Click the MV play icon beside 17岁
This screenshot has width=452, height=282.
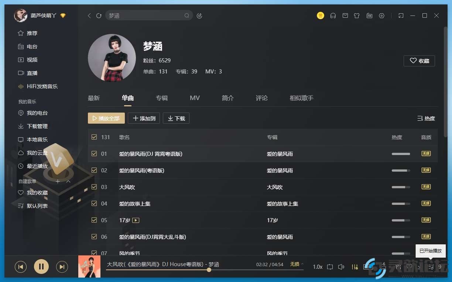point(136,220)
